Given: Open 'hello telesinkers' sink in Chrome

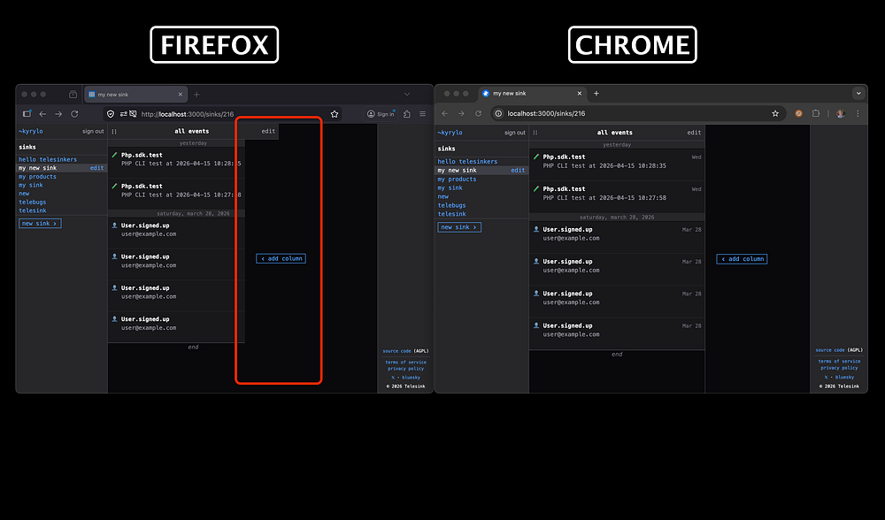Looking at the screenshot, I should click(x=467, y=161).
